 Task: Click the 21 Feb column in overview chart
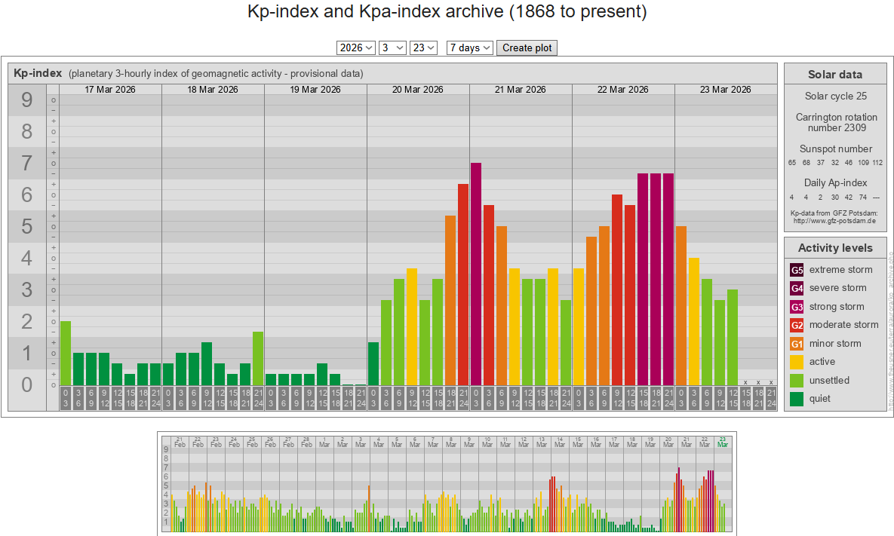click(180, 484)
